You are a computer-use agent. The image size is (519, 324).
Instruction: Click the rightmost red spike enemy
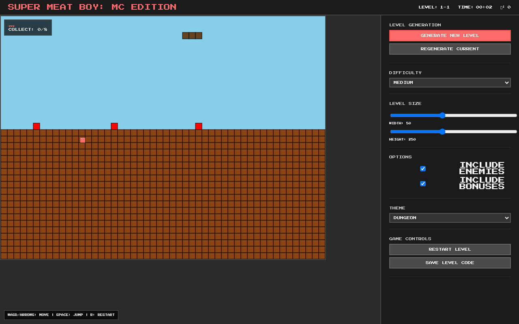tap(198, 126)
